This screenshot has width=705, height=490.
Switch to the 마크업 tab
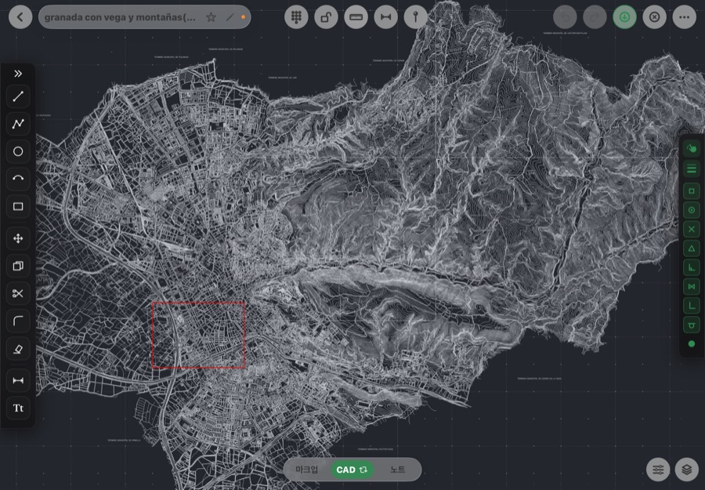coord(306,470)
